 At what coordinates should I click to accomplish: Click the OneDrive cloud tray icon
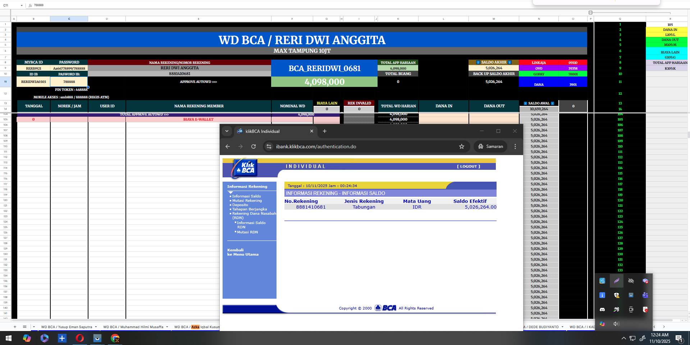point(631,281)
